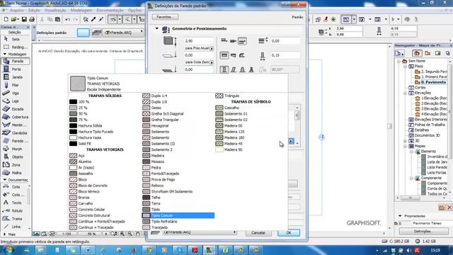Click the Cancelar button
Screen dimensions: 453x255
point(258,233)
